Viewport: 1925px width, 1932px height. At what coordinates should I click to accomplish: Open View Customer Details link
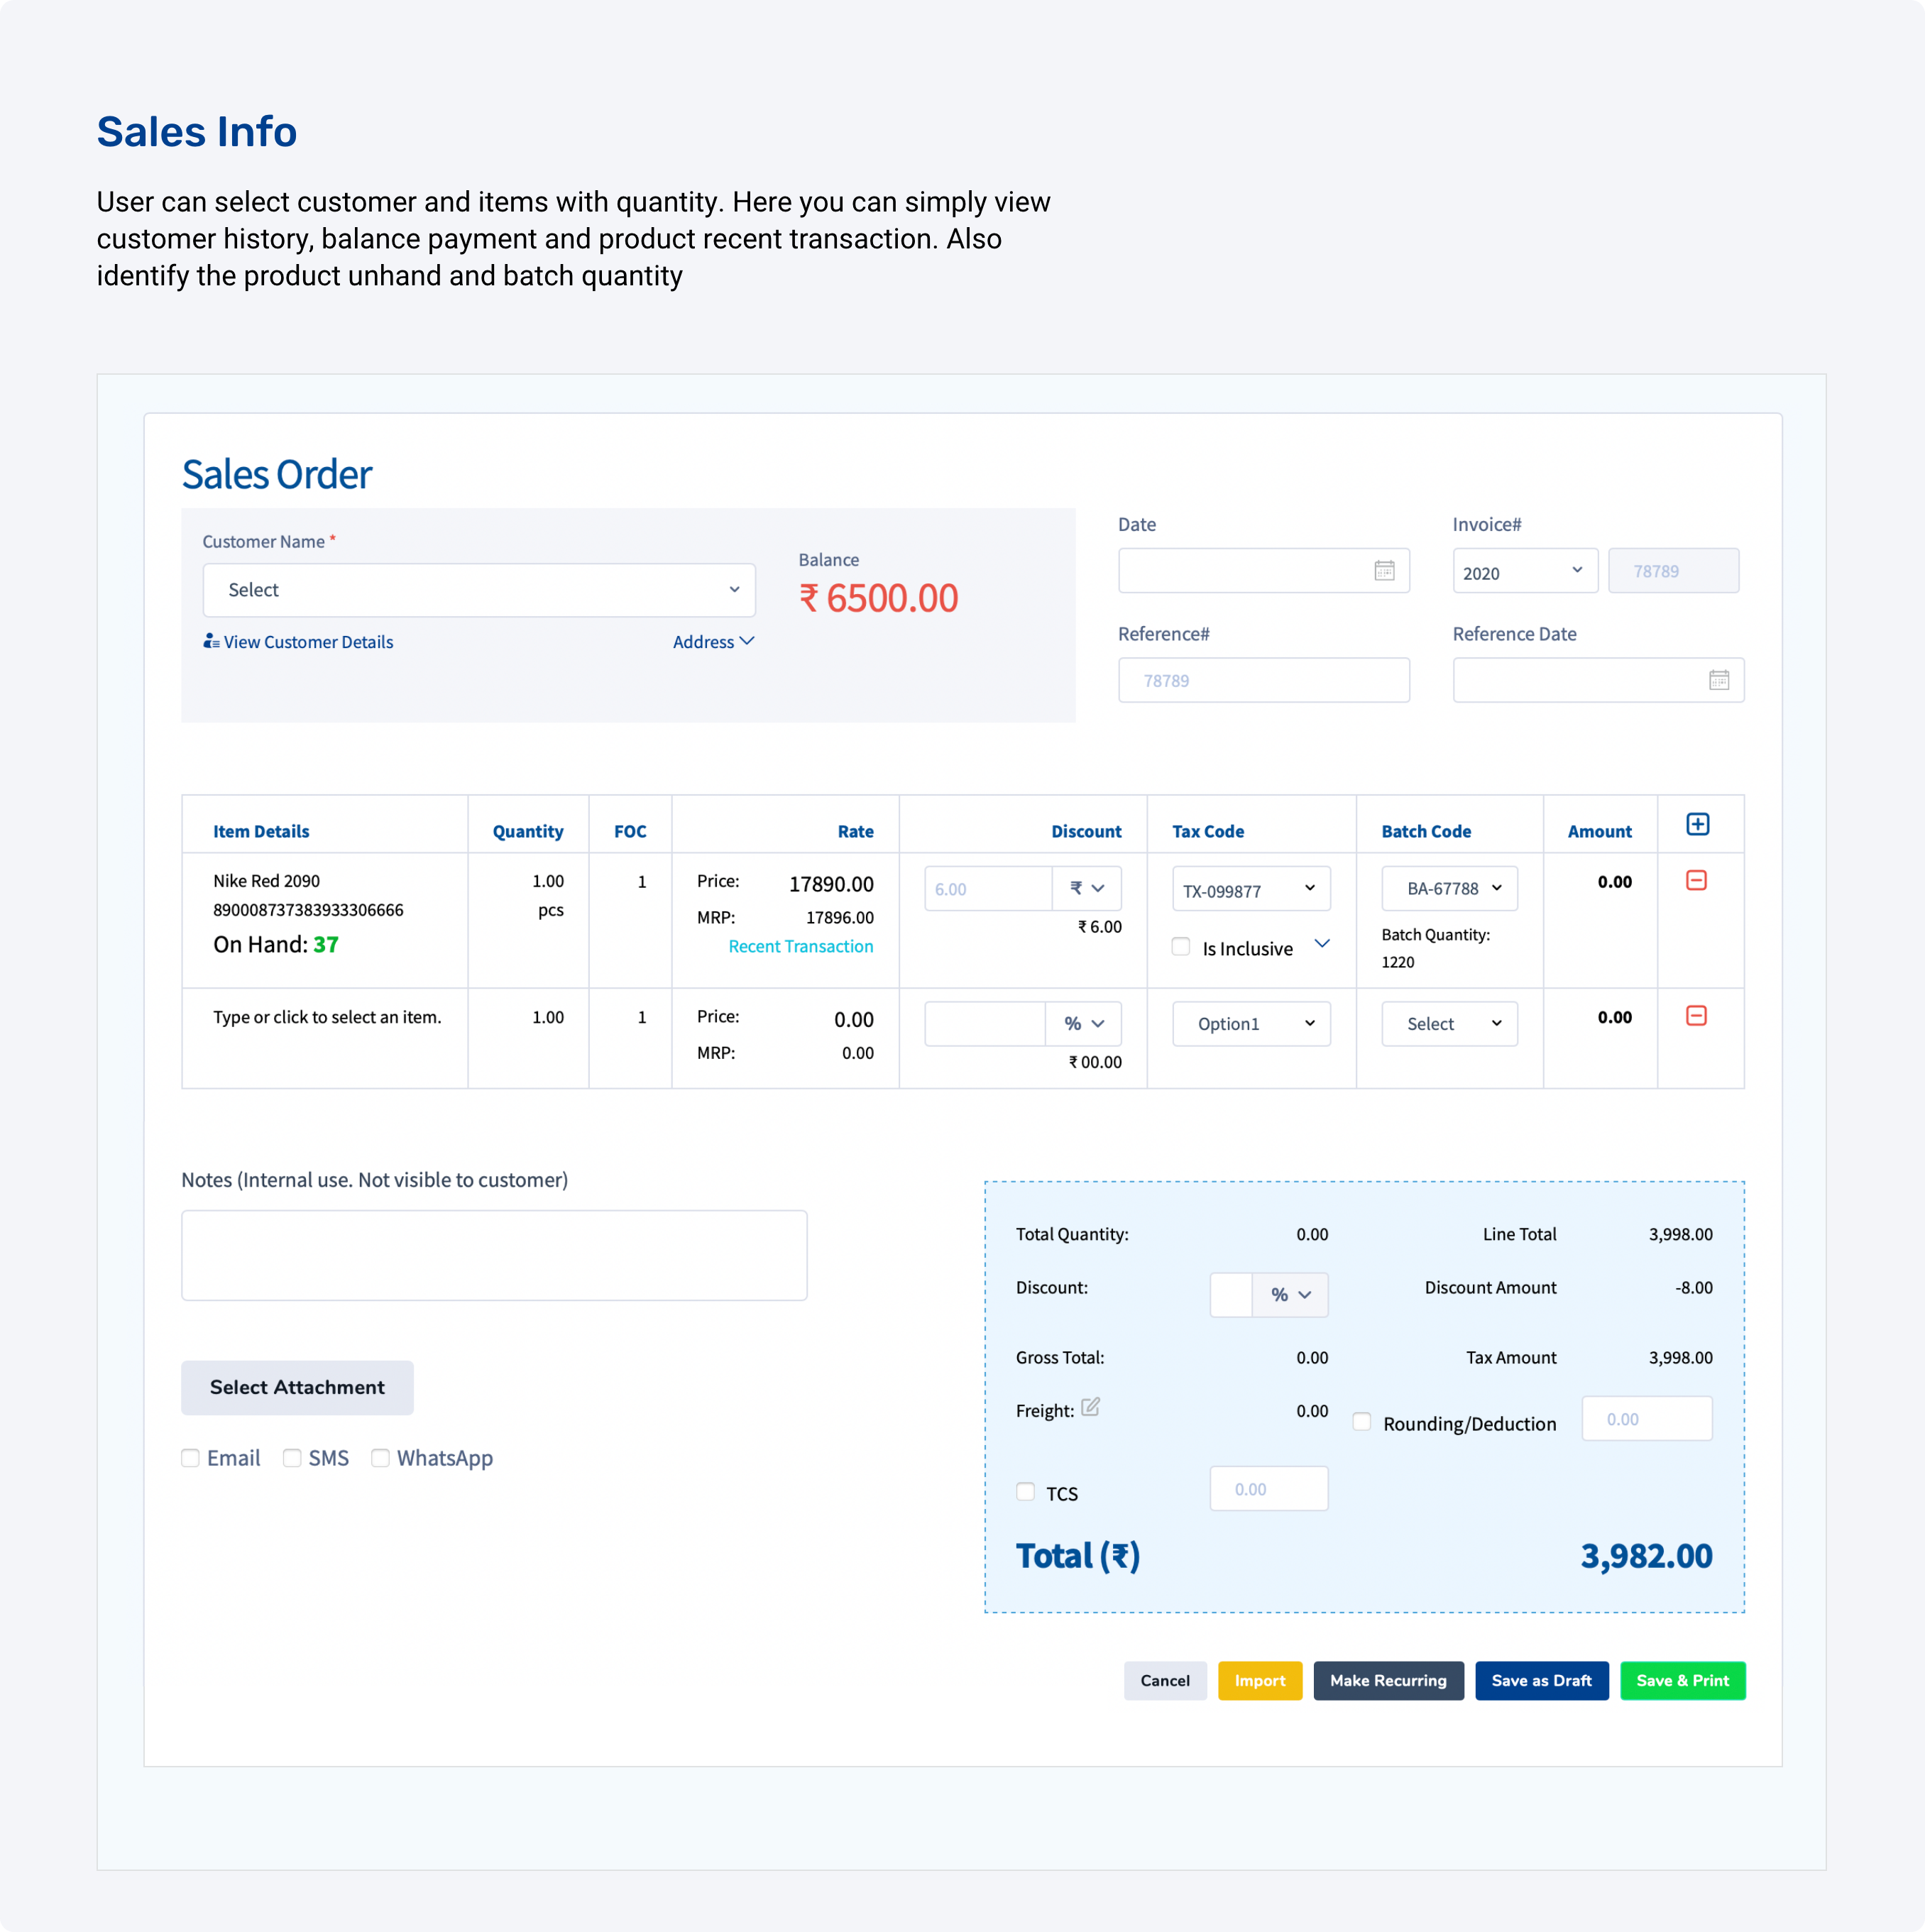point(308,642)
